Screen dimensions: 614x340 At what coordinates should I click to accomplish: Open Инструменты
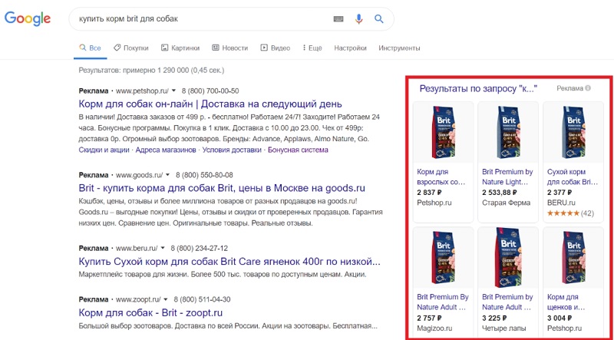399,48
